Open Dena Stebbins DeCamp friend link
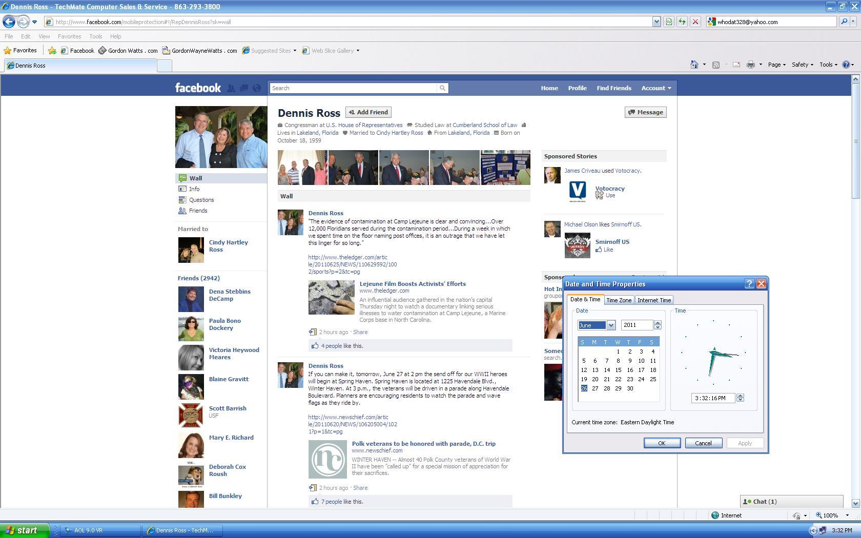The height and width of the screenshot is (538, 861). [230, 295]
